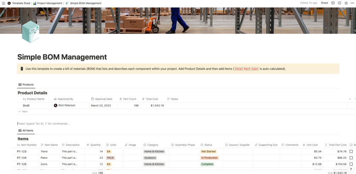
Task: Click the Quantity column header
Action: pos(94,145)
